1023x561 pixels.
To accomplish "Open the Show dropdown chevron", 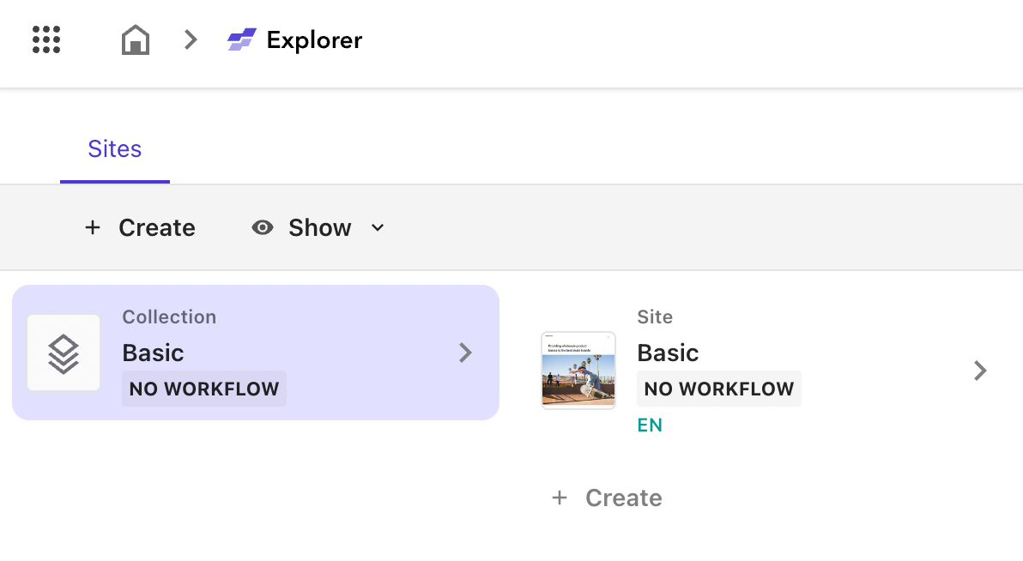I will point(377,228).
